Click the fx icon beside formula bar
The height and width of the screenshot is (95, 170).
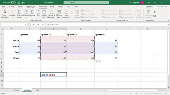43,25
